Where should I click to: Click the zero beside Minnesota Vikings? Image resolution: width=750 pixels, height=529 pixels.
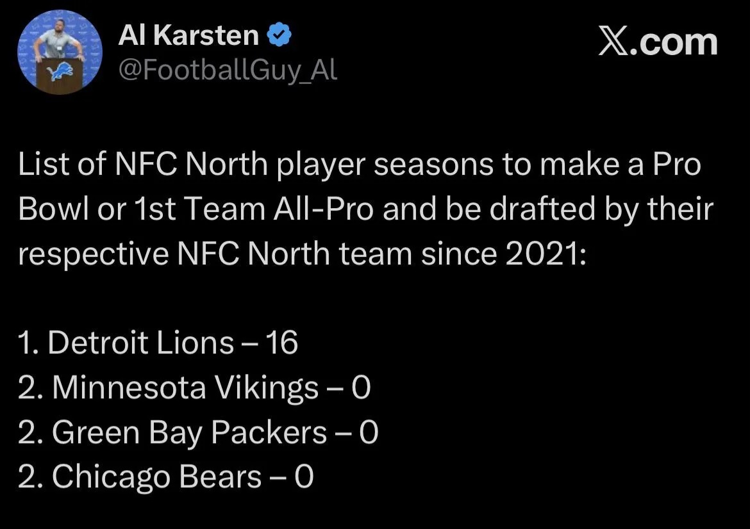point(362,388)
